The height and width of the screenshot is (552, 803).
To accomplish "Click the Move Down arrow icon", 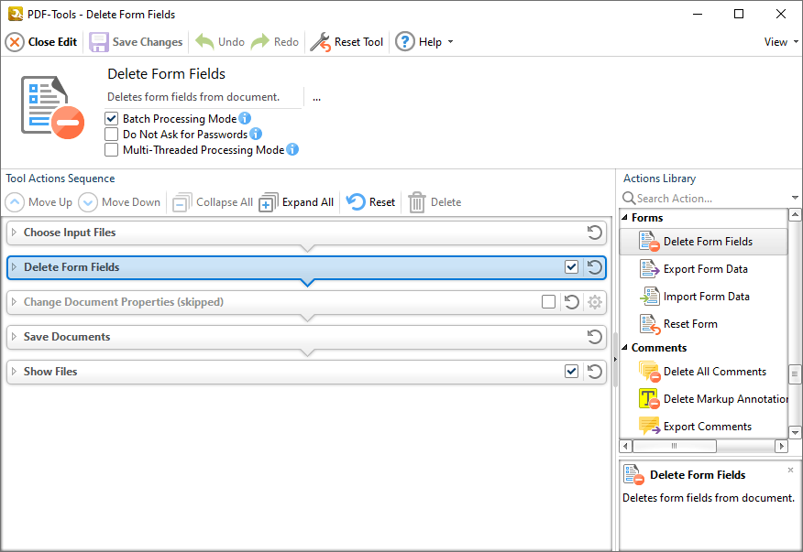I will click(x=88, y=202).
